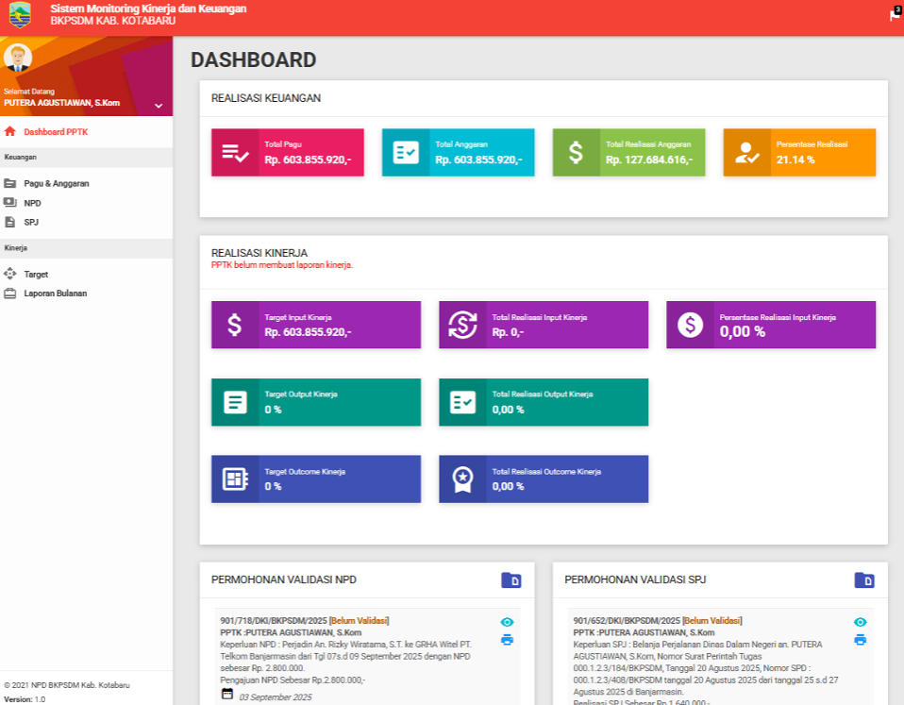Print NPD request 901/718

tap(507, 640)
